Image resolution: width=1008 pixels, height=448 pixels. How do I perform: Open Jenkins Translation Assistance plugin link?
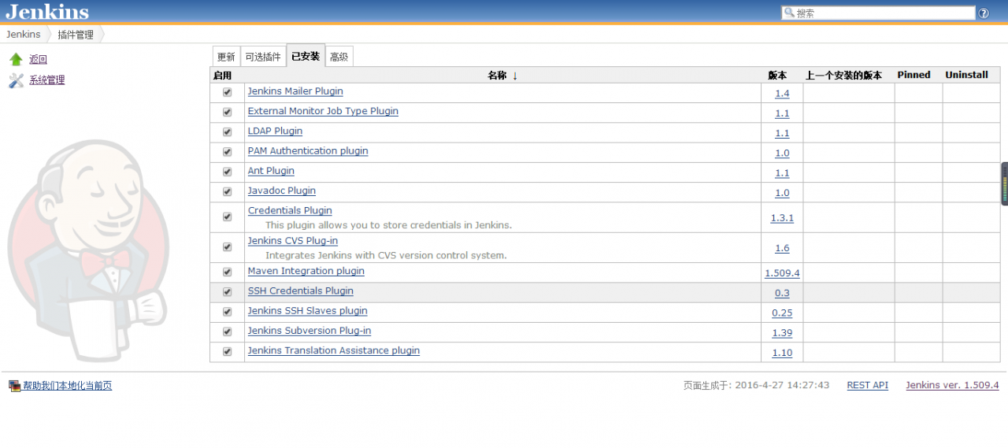[x=334, y=350]
